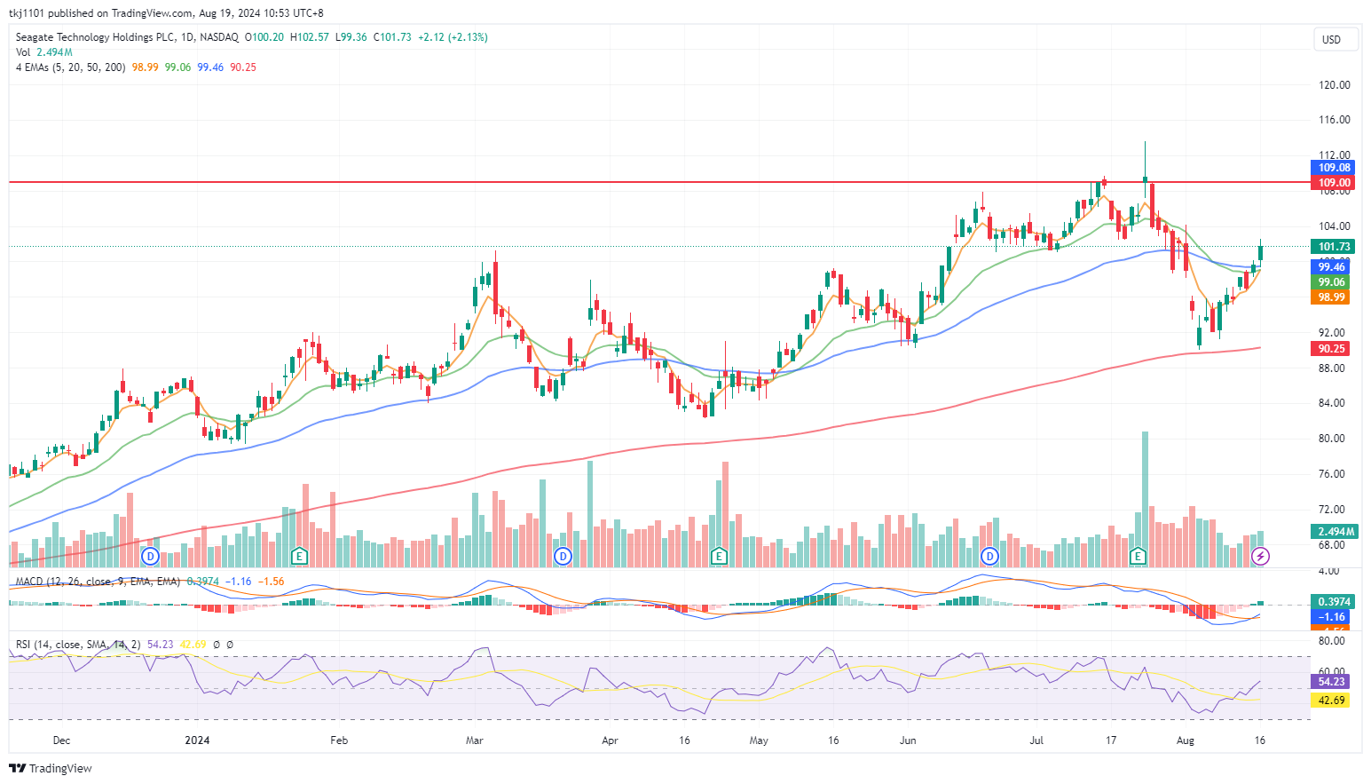Click the +2.12 (+2.13%) change value
Viewport: 1371px width, 784px height.
[453, 37]
